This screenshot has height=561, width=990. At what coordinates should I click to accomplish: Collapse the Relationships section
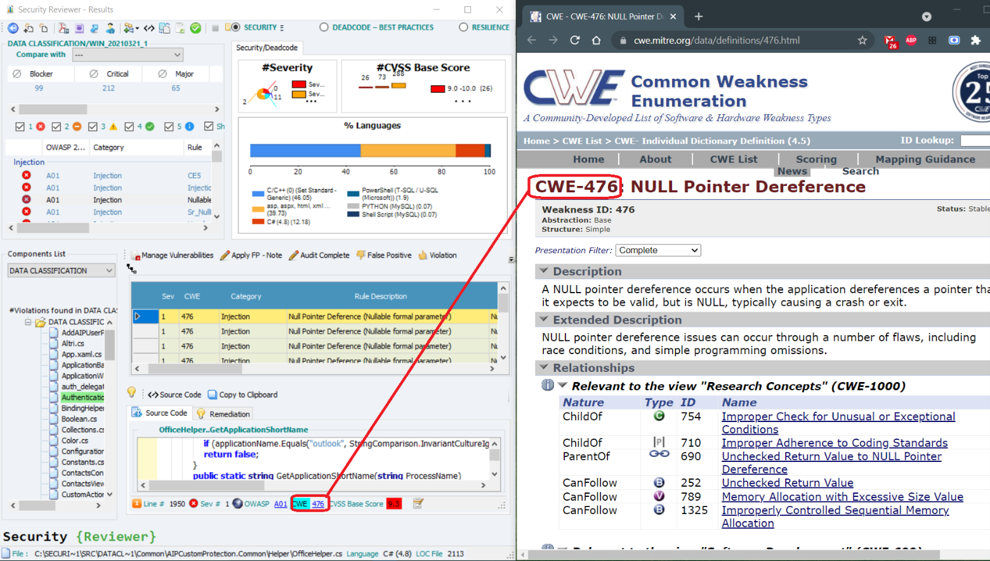[544, 367]
